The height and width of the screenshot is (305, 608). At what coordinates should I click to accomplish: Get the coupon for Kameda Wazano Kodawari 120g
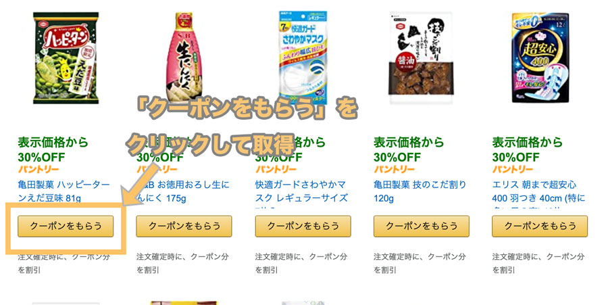click(422, 227)
